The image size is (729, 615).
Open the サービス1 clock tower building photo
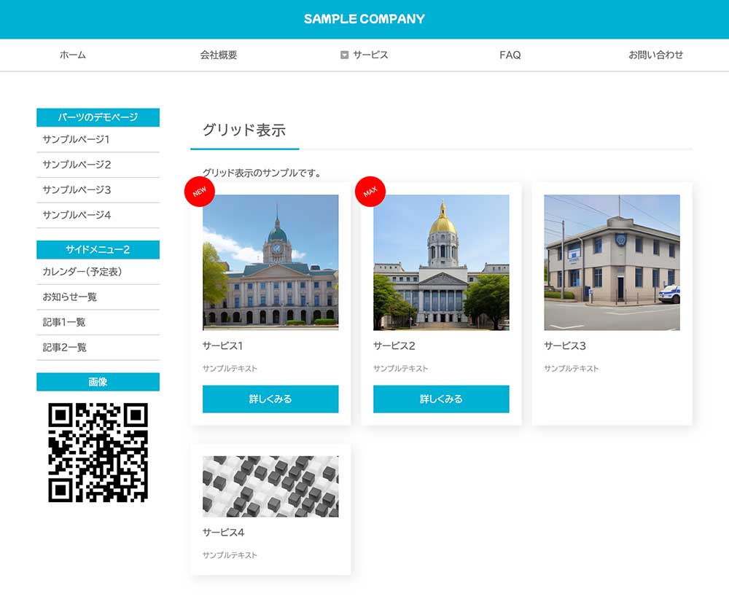click(x=270, y=262)
